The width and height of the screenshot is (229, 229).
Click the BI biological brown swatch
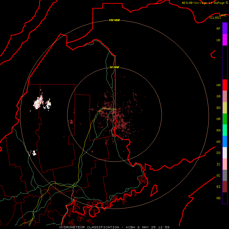(x=225, y=187)
